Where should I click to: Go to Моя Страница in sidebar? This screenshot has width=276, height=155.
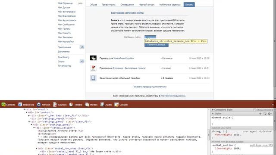click(65, 3)
